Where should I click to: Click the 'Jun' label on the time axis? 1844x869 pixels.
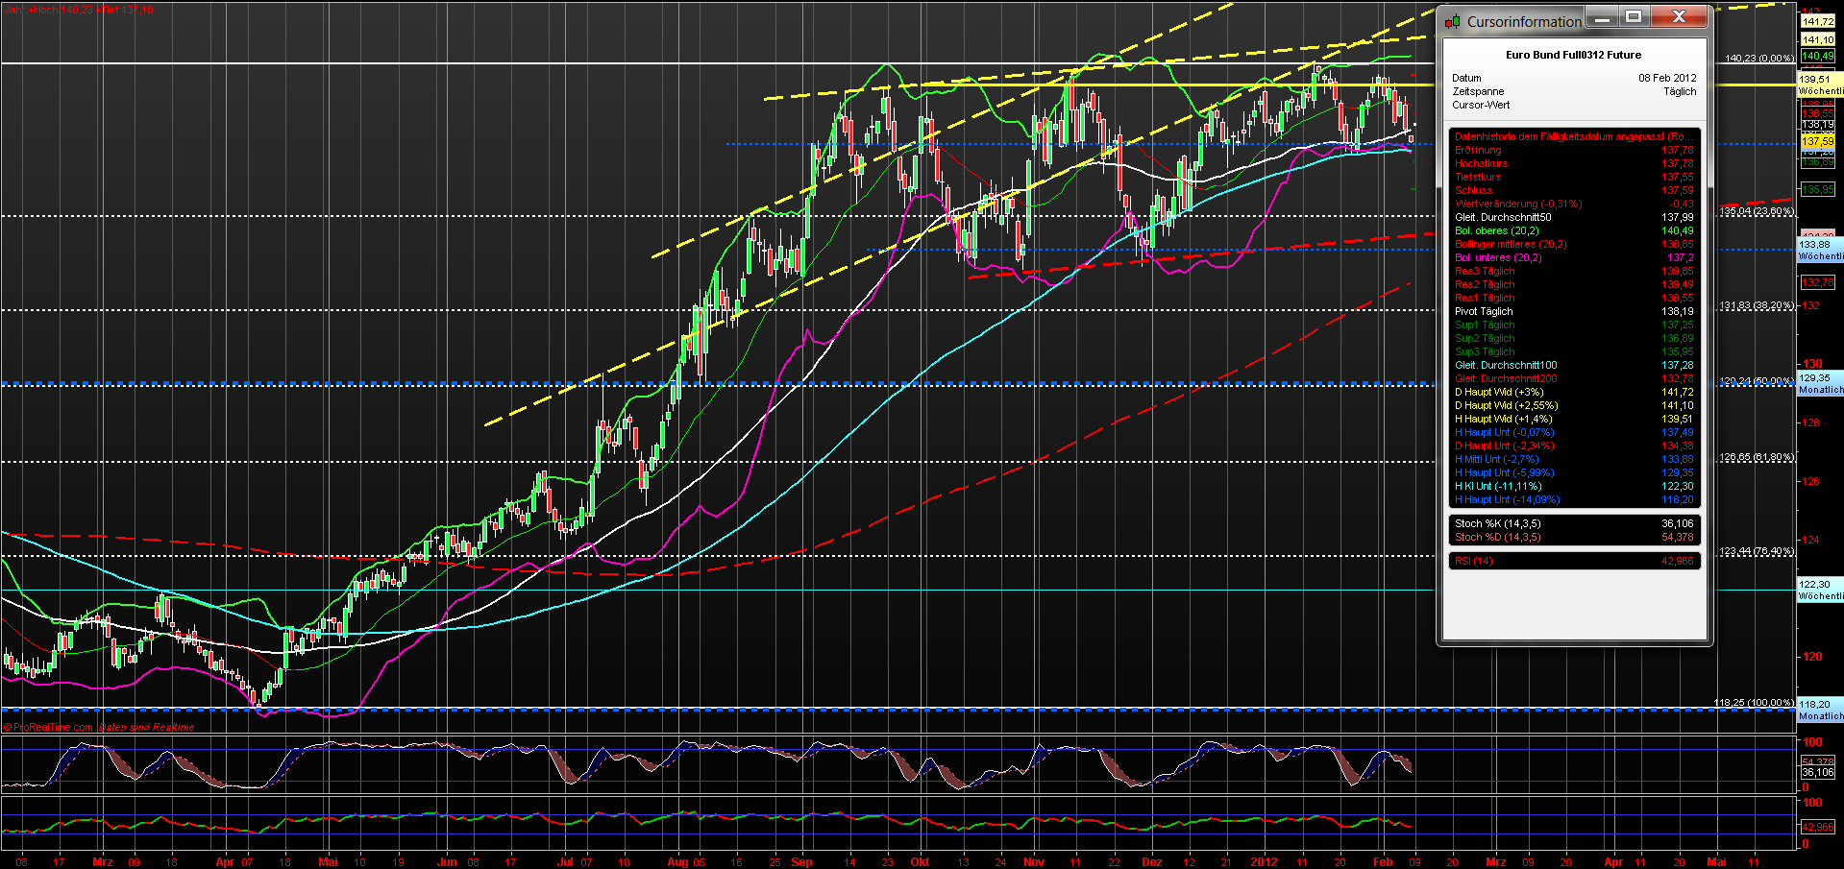click(447, 861)
